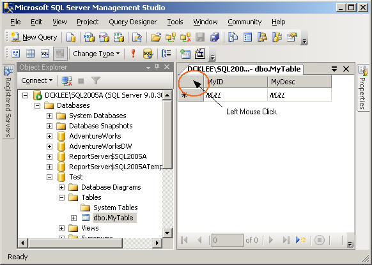
Task: Click the Properties Window toolbar icon
Action: [x=292, y=37]
